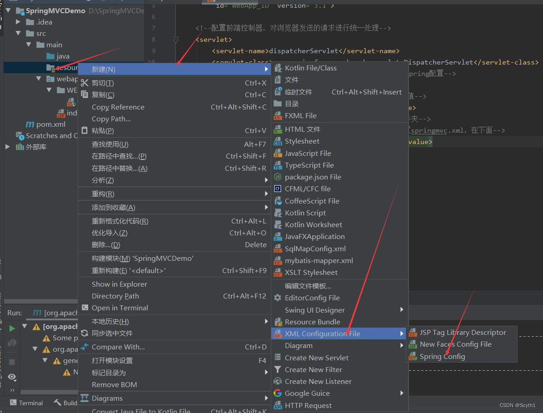The width and height of the screenshot is (543, 413).
Task: Click the Open in Terminal icon
Action: tap(85, 308)
